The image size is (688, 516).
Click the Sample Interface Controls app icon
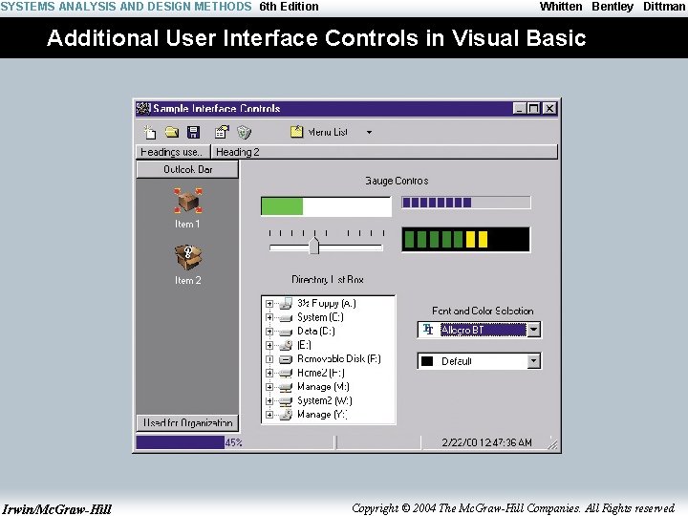pyautogui.click(x=143, y=108)
